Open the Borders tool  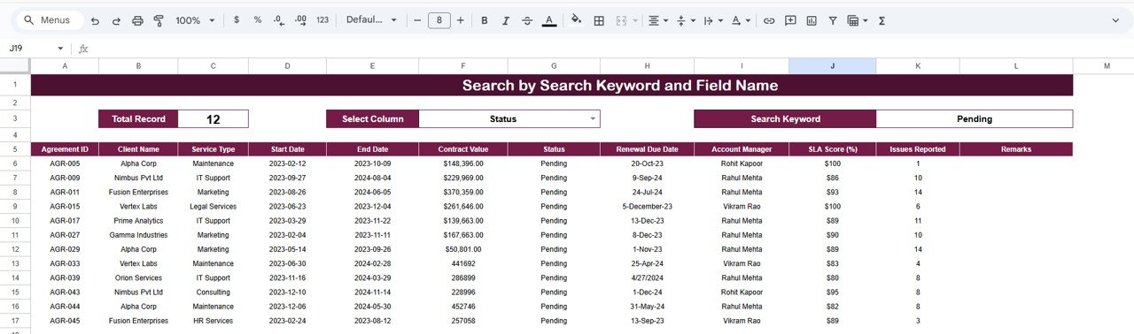599,20
